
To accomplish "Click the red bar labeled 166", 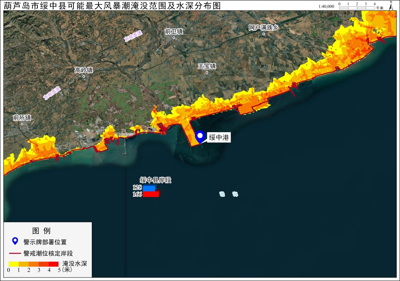I will click(151, 194).
